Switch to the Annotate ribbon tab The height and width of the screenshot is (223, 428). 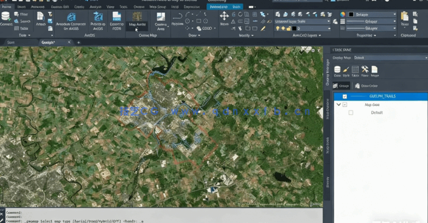pos(38,7)
